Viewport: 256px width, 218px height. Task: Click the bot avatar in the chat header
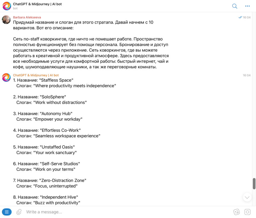point(7,6)
